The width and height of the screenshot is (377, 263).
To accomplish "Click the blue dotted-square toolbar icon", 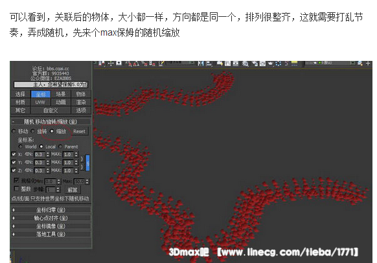I will [279, 63].
